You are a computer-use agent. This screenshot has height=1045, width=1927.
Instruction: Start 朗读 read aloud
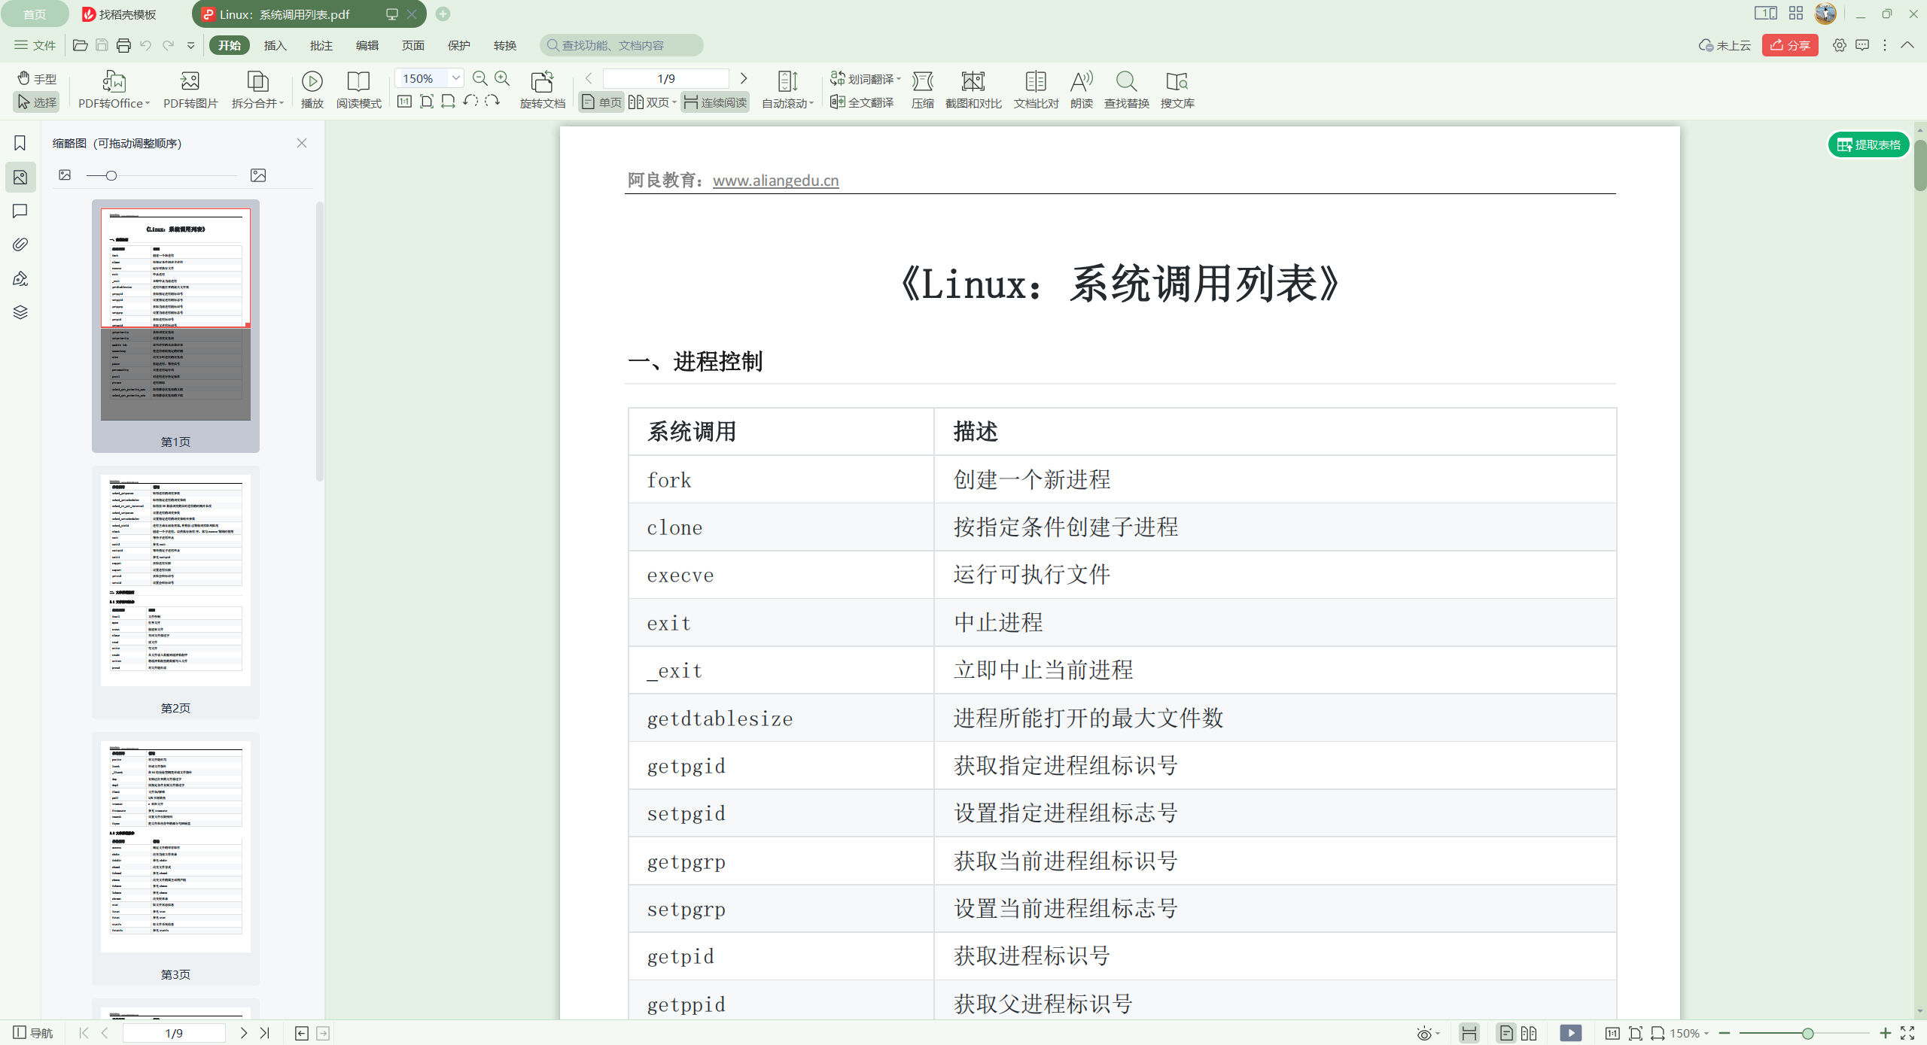click(1081, 90)
